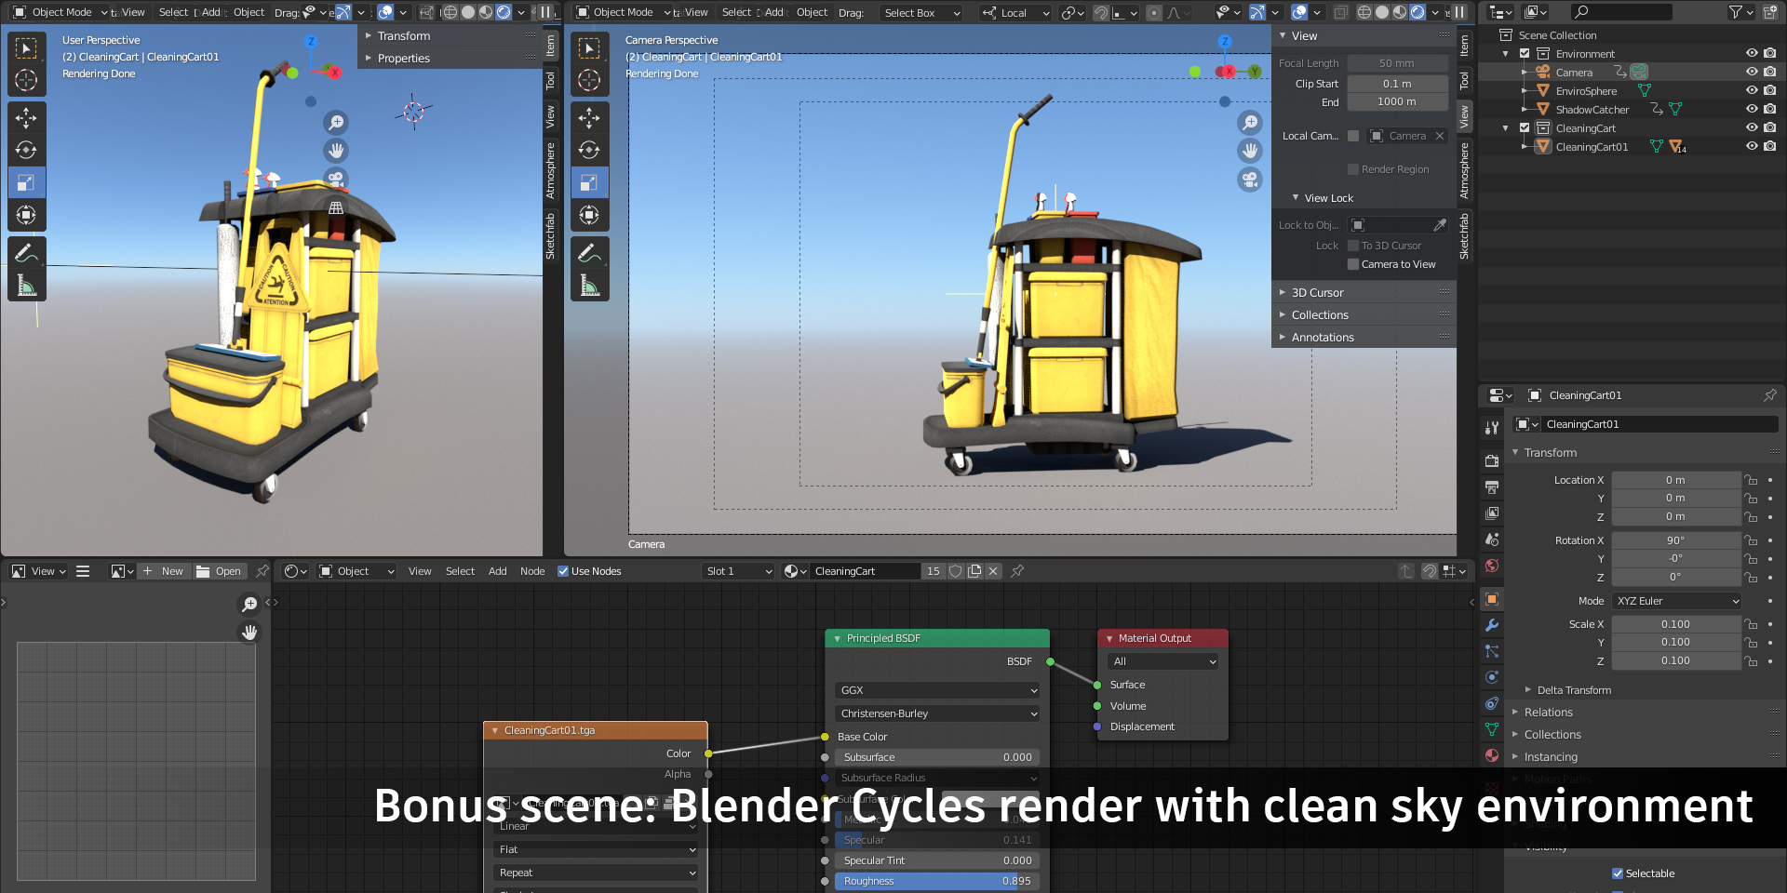Switch to Atmosphere tab in camera viewport sidebar

point(1465,170)
